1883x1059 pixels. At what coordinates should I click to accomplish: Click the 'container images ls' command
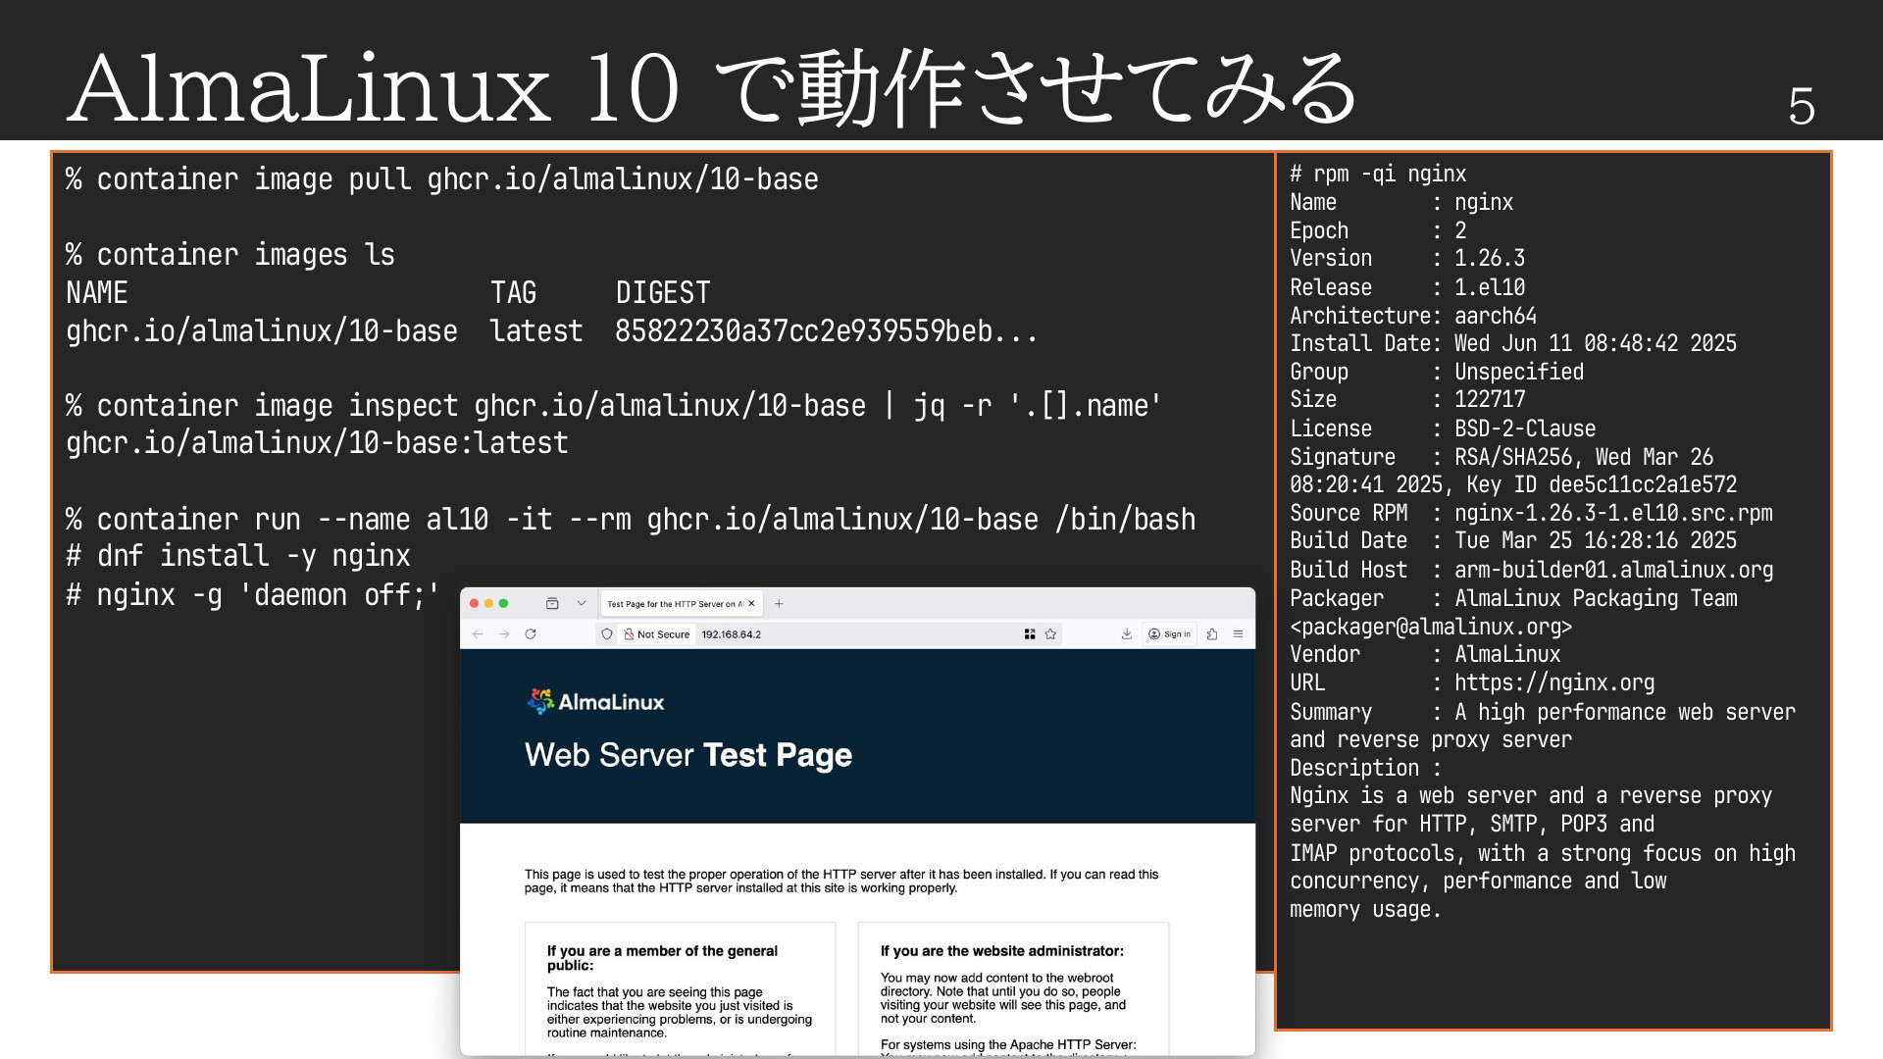coord(230,255)
